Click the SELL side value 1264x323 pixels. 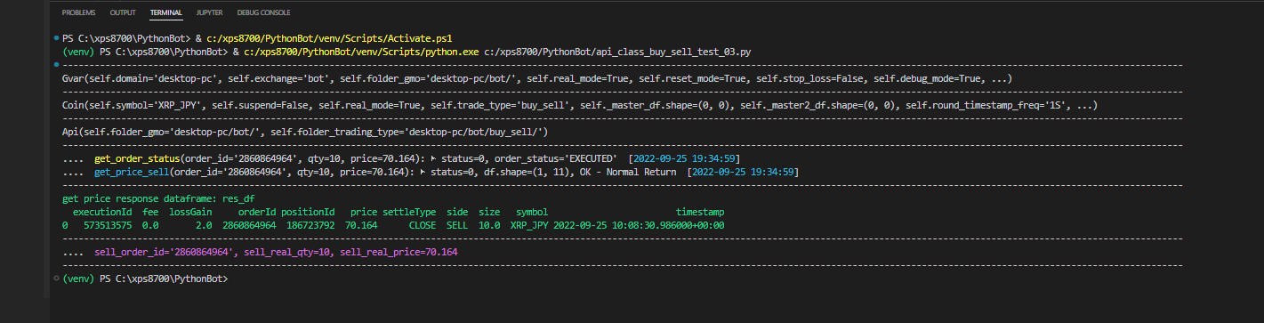[457, 226]
